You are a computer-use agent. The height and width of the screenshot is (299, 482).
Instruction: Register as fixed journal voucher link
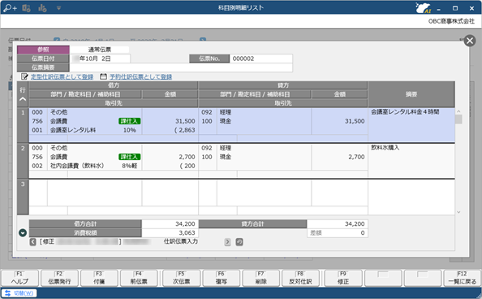coord(62,76)
